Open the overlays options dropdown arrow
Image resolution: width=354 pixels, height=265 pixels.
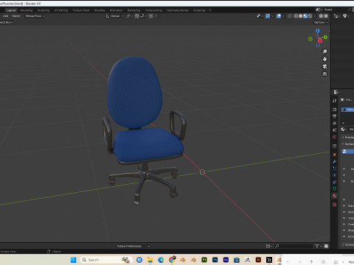point(283,16)
